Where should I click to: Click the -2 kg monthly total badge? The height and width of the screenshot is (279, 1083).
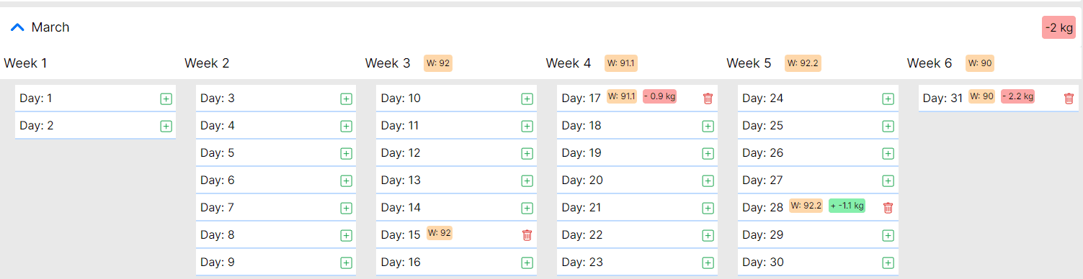coord(1059,27)
